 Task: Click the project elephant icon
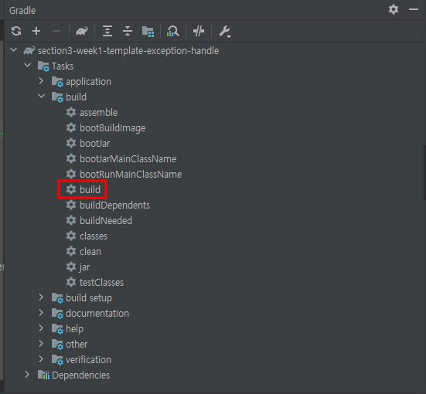pos(29,50)
